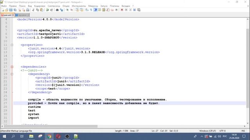The height and width of the screenshot is (140, 250).
Task: Undo the last change with the Undo icon
Action: pos(47,10)
